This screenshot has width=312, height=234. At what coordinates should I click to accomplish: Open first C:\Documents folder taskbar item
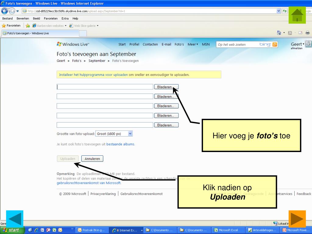click(x=160, y=230)
